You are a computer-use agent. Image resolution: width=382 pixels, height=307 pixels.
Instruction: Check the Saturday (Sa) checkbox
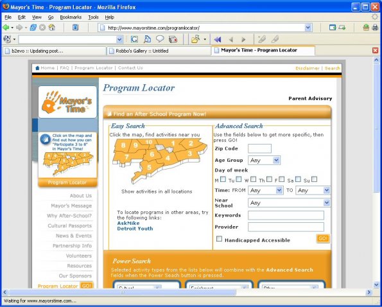[298, 179]
